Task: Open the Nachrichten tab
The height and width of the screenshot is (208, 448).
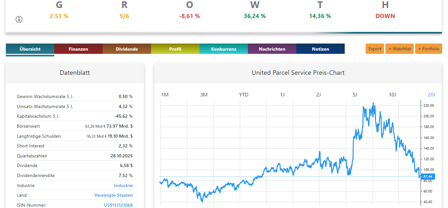Action: 272,49
